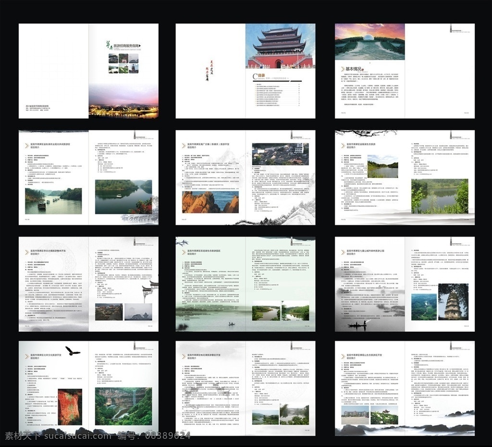Open the orange rocks by water photo
This screenshot has width=492, height=447.
(210, 202)
